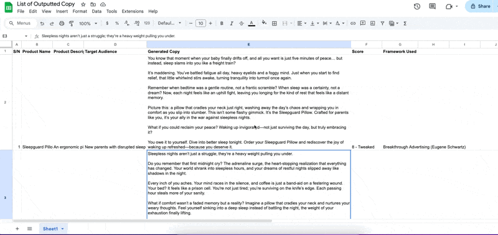Open the Insert menu
498x235 pixels.
(x=62, y=11)
